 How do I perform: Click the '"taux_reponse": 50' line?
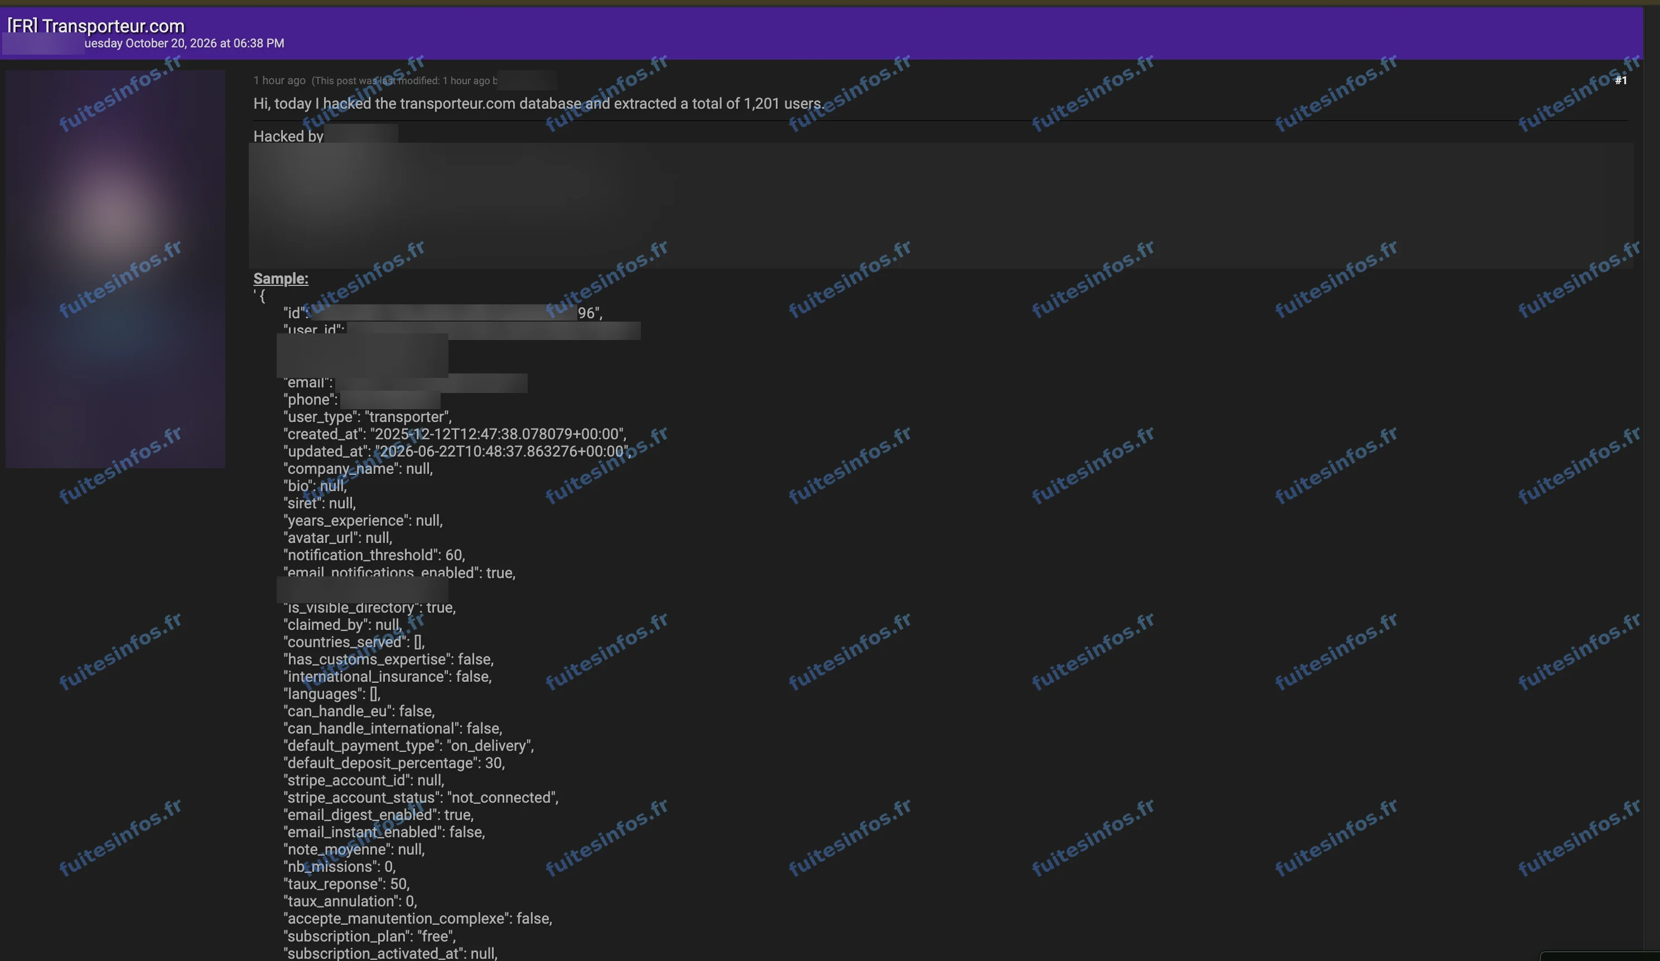[x=346, y=884]
